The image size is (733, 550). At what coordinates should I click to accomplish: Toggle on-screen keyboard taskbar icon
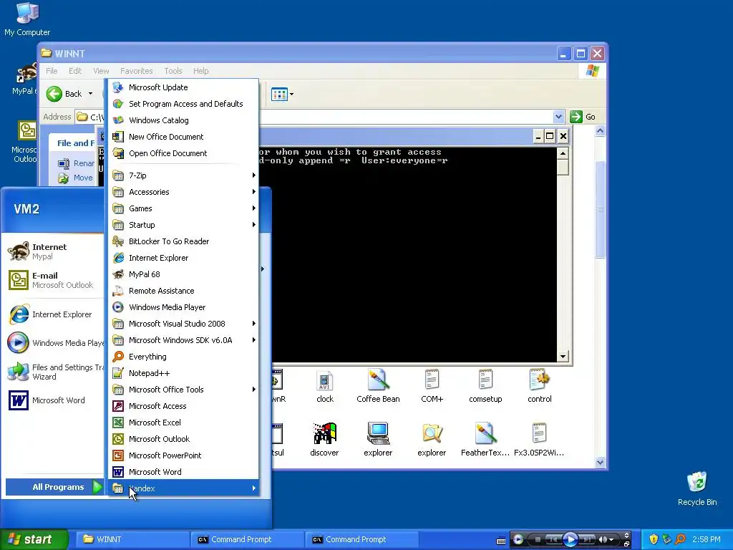tap(501, 541)
